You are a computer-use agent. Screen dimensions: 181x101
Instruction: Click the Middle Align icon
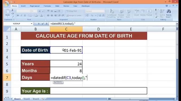tap(52, 11)
